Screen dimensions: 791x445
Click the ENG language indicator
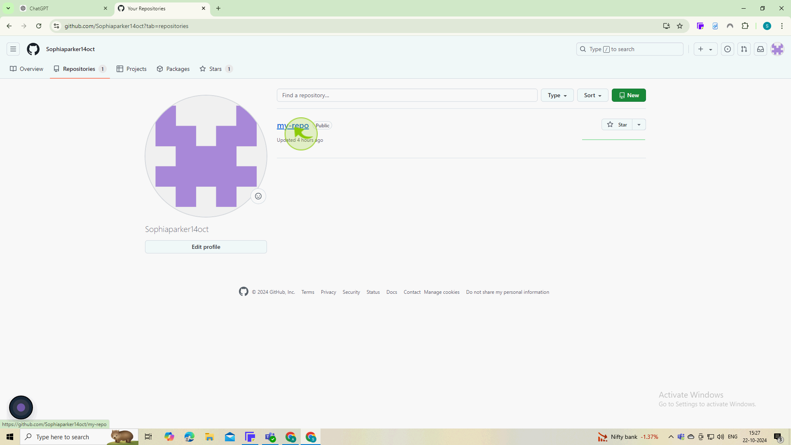click(732, 437)
